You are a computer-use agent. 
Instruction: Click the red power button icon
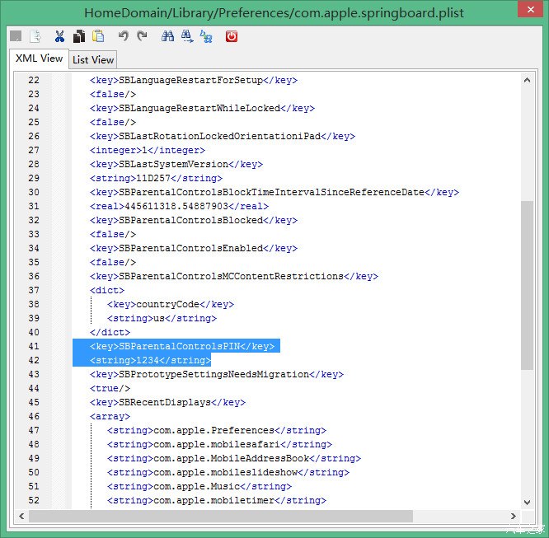(x=231, y=36)
